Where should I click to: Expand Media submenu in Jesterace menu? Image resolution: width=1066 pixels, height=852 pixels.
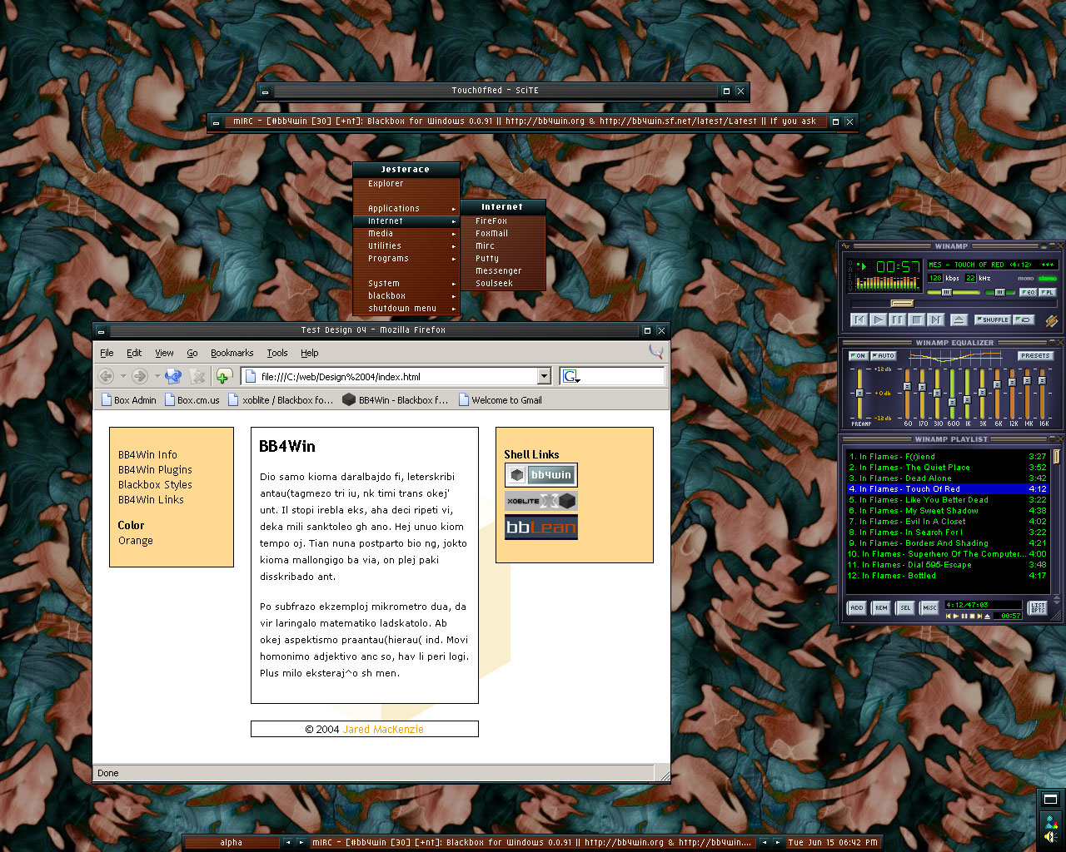tap(406, 234)
